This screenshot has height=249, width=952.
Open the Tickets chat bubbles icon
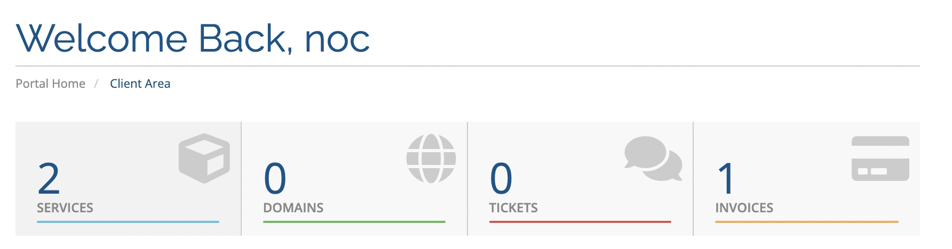(653, 159)
